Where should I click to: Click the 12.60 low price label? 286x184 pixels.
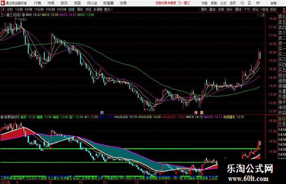pos(151,110)
